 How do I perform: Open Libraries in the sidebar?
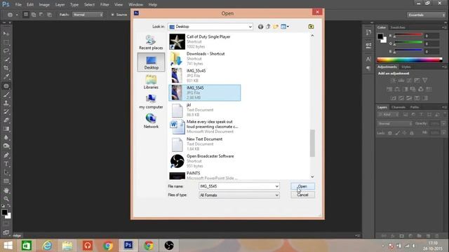(151, 82)
